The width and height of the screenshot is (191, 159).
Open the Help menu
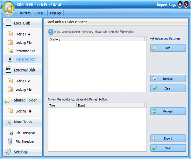click(x=40, y=13)
